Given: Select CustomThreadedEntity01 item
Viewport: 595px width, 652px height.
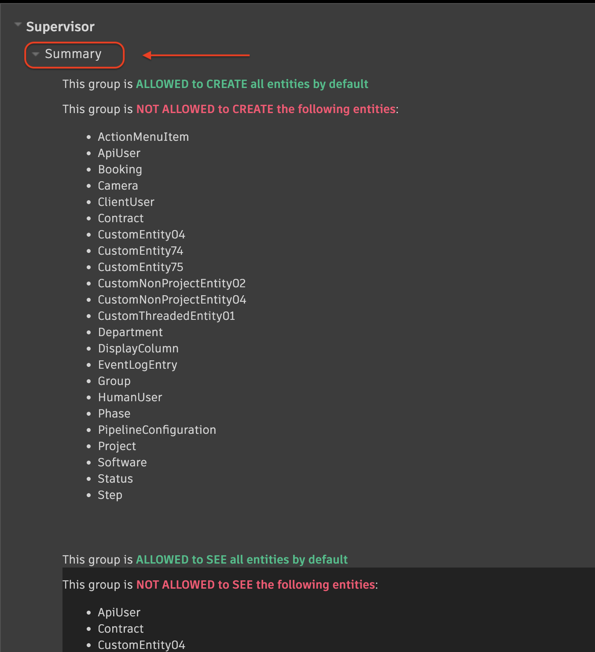Looking at the screenshot, I should 166,316.
